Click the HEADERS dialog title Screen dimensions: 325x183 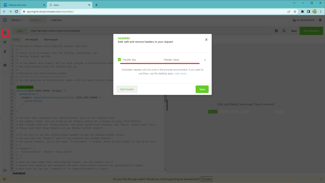(124, 39)
